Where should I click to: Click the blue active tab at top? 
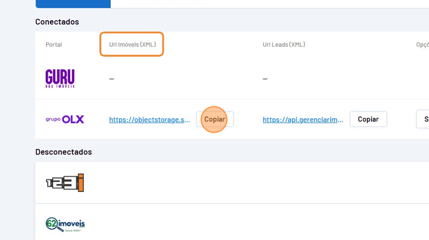(73, 4)
